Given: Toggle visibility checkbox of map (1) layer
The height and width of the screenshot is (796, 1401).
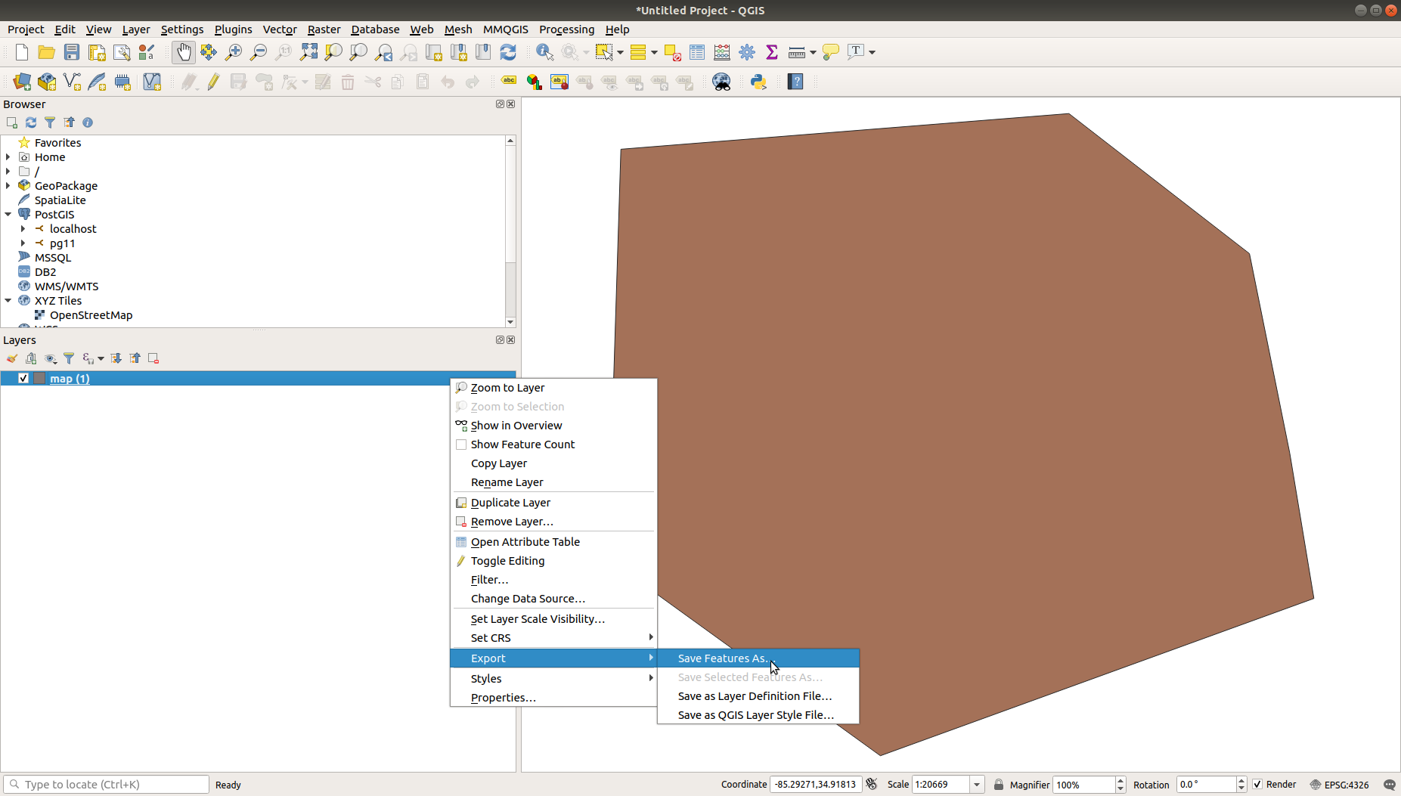Looking at the screenshot, I should 23,379.
